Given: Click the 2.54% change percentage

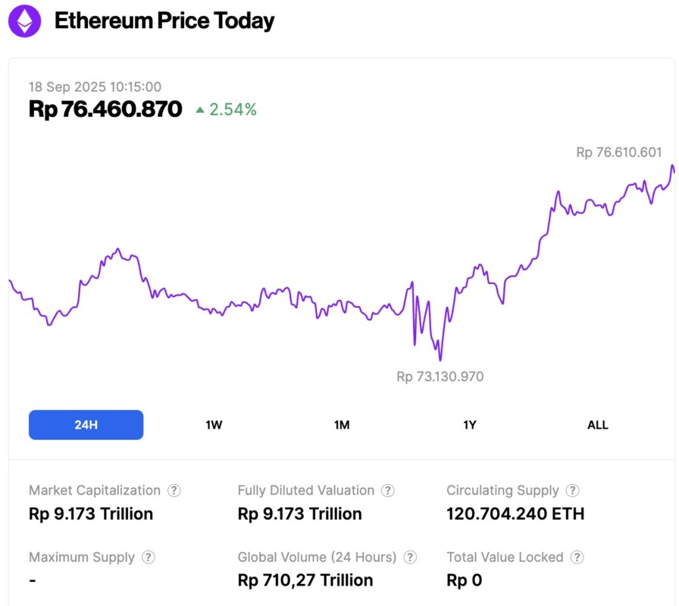Looking at the screenshot, I should (235, 109).
